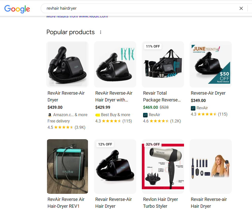Click the Best Buy icon under the $429.99 dryer
252x209 pixels.
(97, 115)
